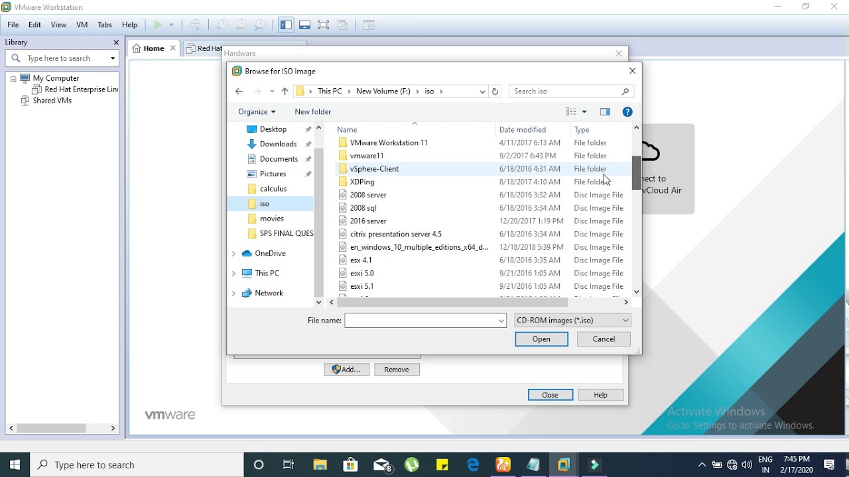Expand the File name history dropdown
849x477 pixels.
(501, 321)
